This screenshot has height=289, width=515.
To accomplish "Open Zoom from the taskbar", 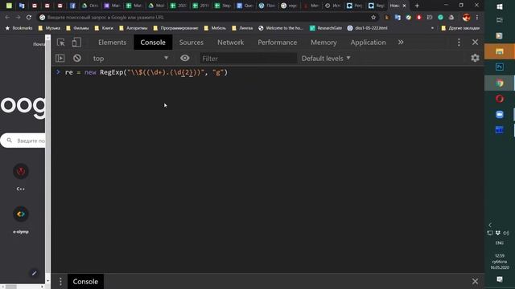I will (x=500, y=114).
